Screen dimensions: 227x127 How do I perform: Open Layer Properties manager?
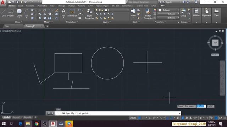[x=89, y=14]
